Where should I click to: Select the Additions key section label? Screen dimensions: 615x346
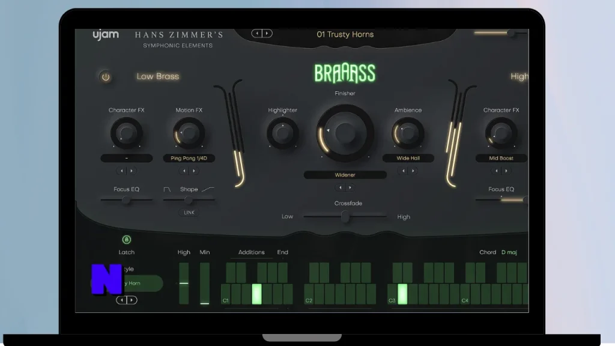tap(252, 252)
